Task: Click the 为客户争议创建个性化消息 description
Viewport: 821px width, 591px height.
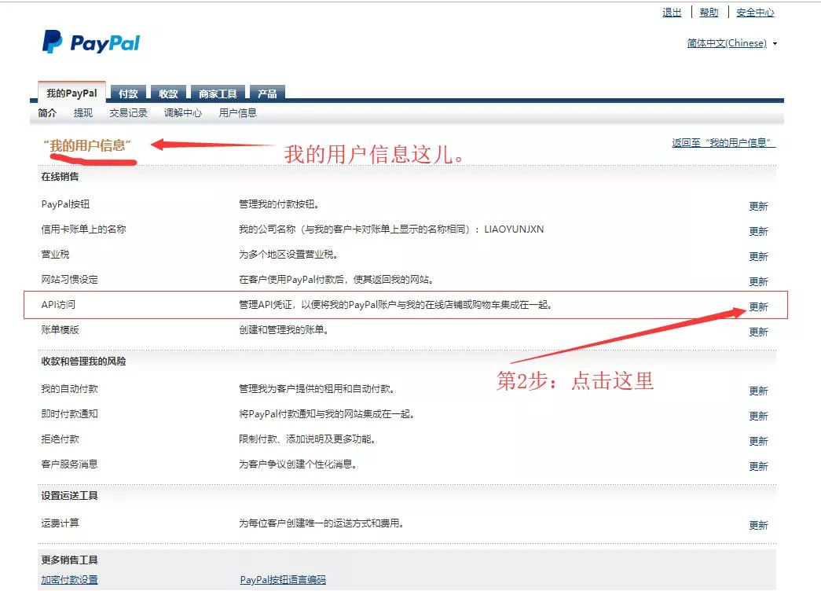Action: pos(298,464)
